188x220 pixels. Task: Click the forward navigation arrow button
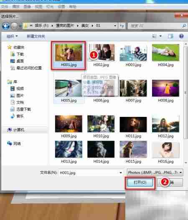tap(14, 26)
